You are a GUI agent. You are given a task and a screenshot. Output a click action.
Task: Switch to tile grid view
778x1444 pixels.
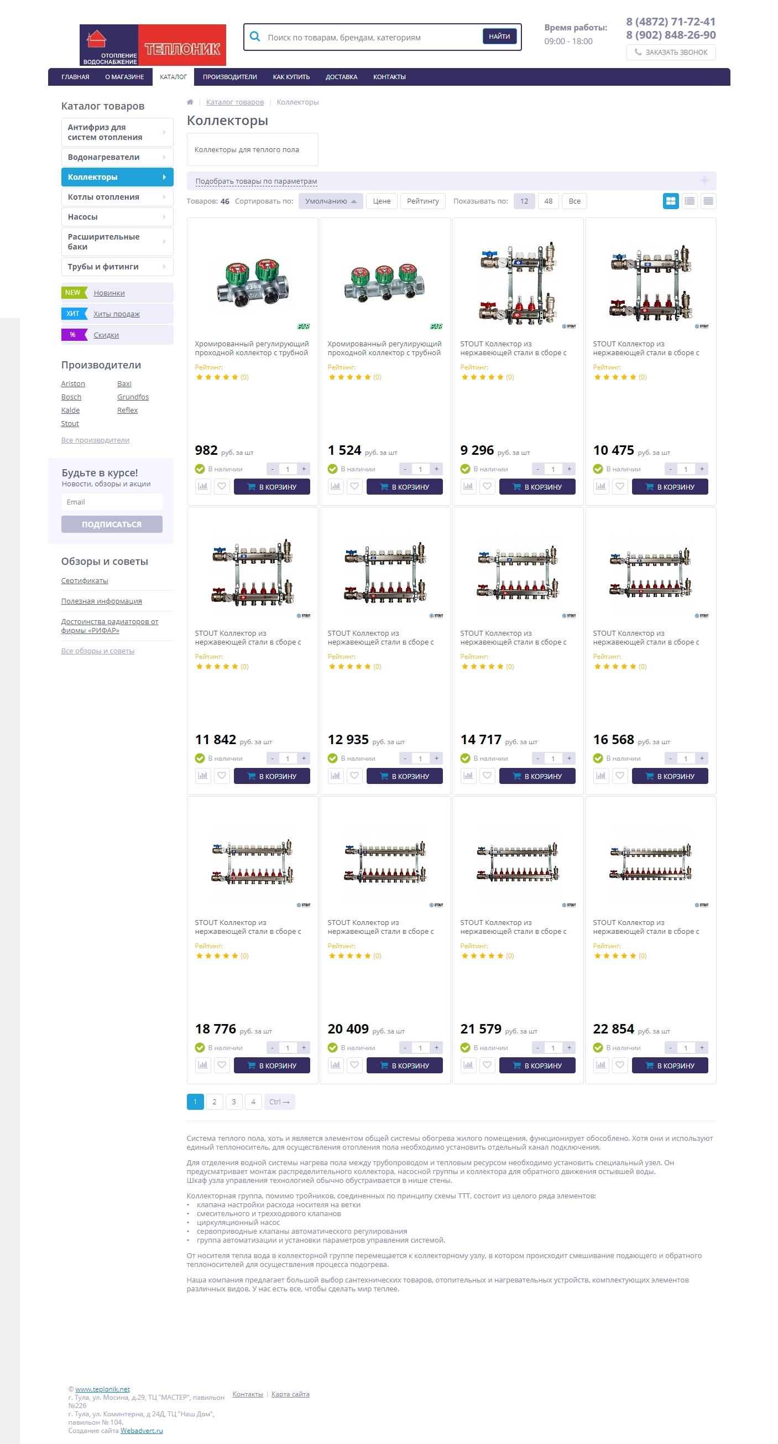671,201
